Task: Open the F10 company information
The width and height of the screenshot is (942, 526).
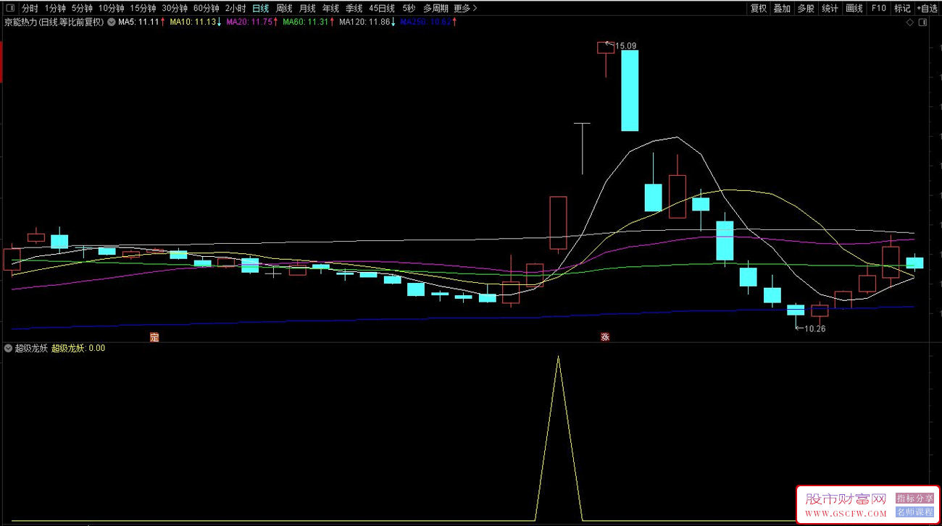Action: (x=878, y=9)
